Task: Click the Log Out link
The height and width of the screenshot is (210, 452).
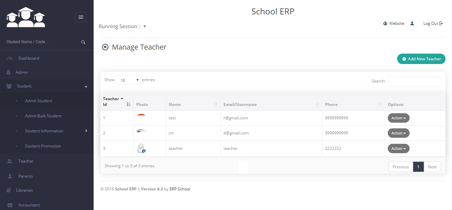Action: 433,23
